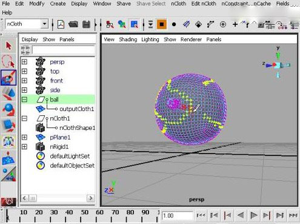Open the viewport Lighting menu
The width and height of the screenshot is (300, 224).
pyautogui.click(x=150, y=39)
